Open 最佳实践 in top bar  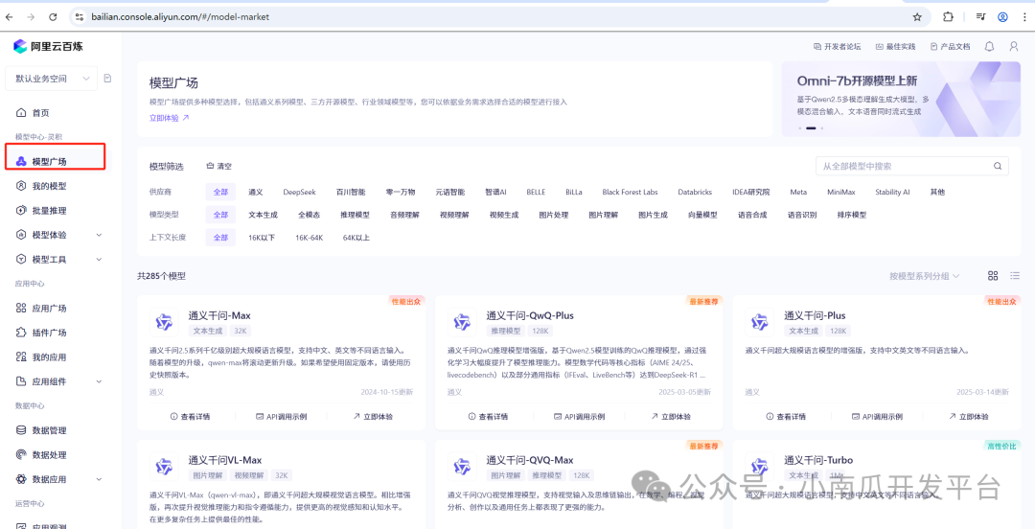895,47
